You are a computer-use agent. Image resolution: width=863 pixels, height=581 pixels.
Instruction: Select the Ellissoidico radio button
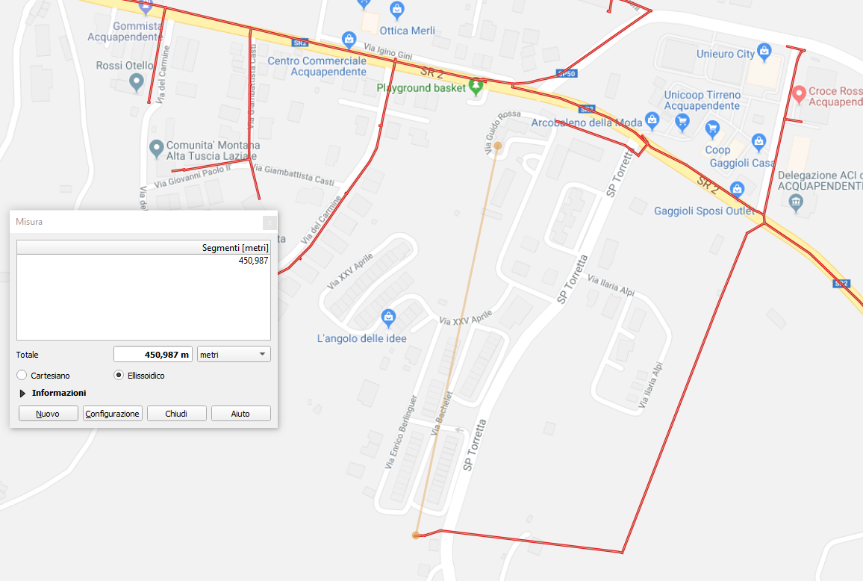119,375
